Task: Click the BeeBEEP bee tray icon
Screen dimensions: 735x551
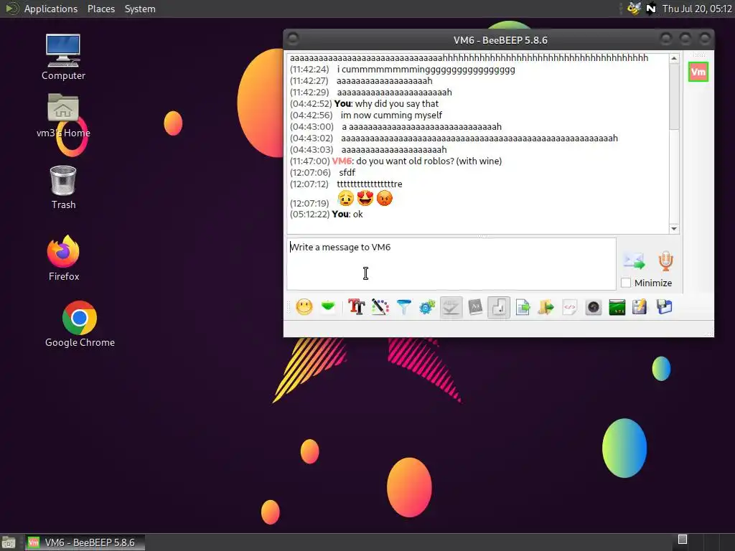Action: [x=634, y=9]
